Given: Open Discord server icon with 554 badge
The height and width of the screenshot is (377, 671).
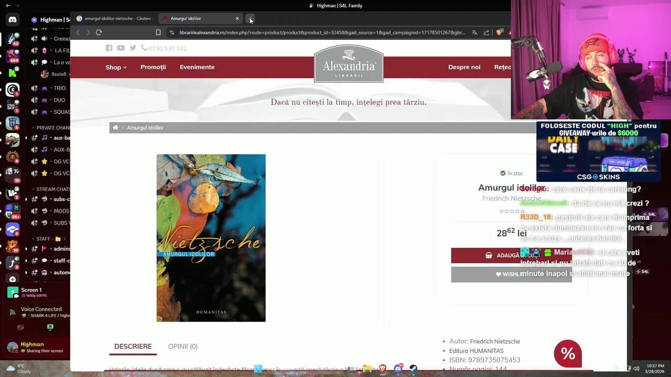Looking at the screenshot, I should click(13, 56).
